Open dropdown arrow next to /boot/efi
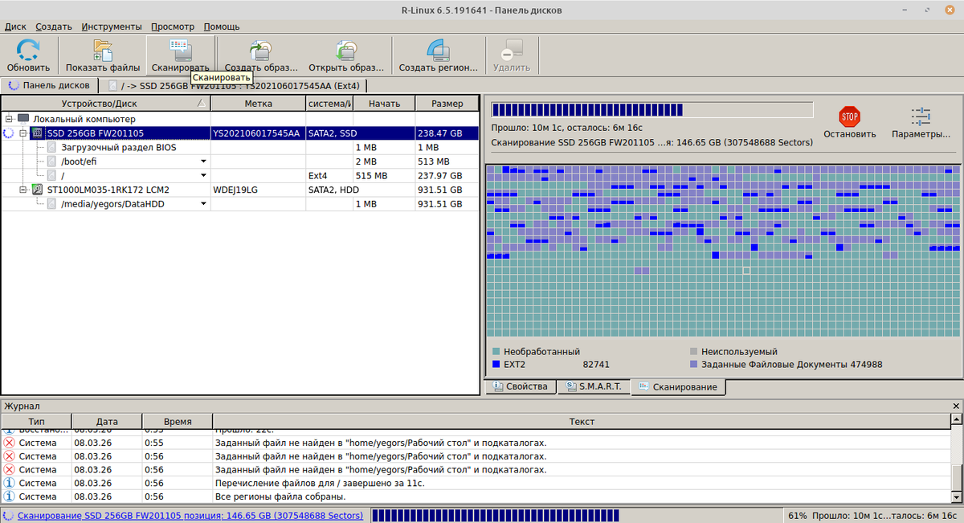The width and height of the screenshot is (964, 523). (x=203, y=161)
